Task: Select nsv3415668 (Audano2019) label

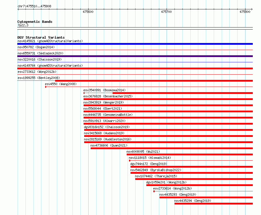Action: pyautogui.click(x=104, y=133)
